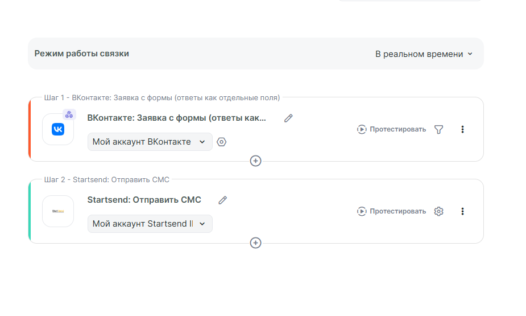The width and height of the screenshot is (526, 316).
Task: Open the gear settings for the Startsend step
Action: [x=438, y=211]
